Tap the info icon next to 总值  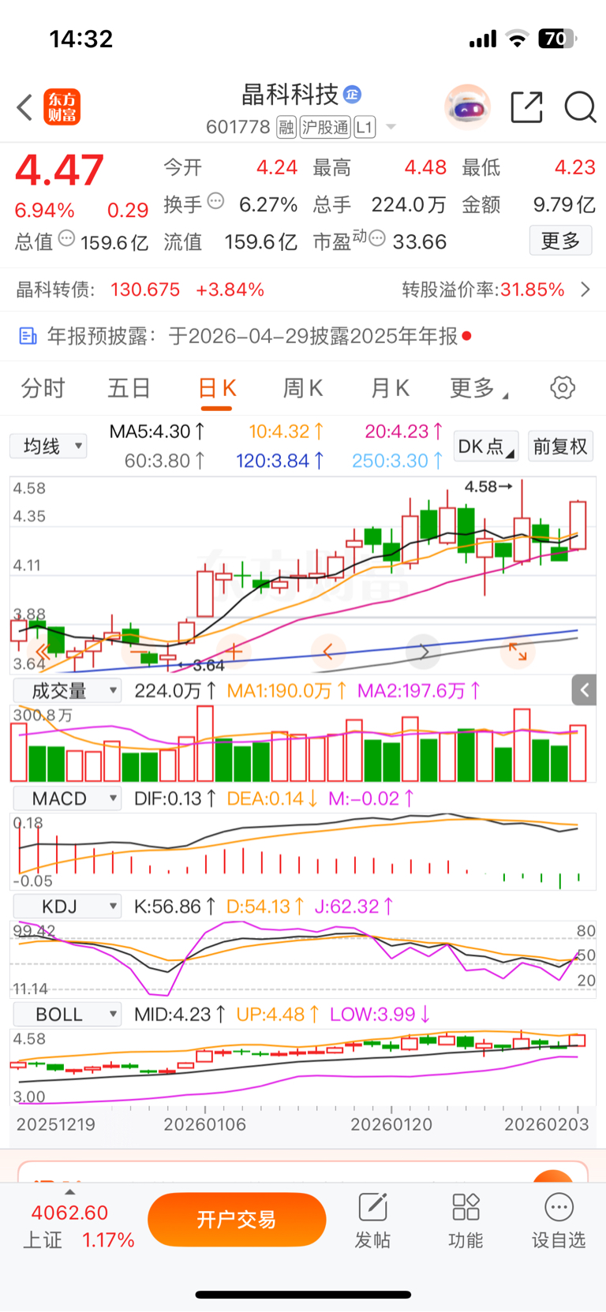tap(66, 238)
